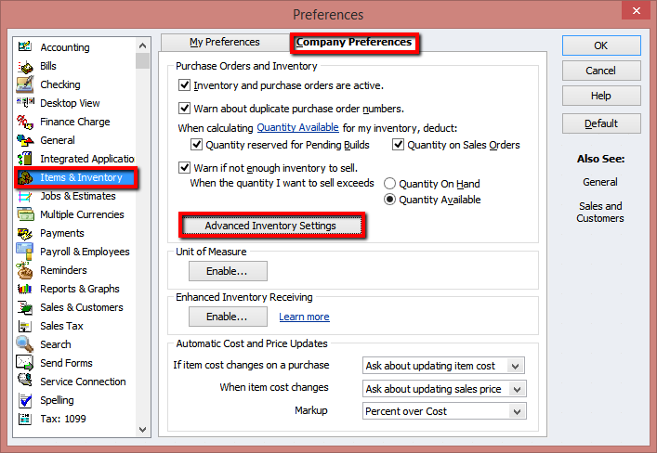Click the preferences list scrollbar down arrow
Viewport: 657px width, 453px height.
pyautogui.click(x=142, y=430)
